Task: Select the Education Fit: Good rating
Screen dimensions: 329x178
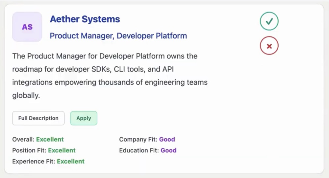Action: click(x=148, y=150)
